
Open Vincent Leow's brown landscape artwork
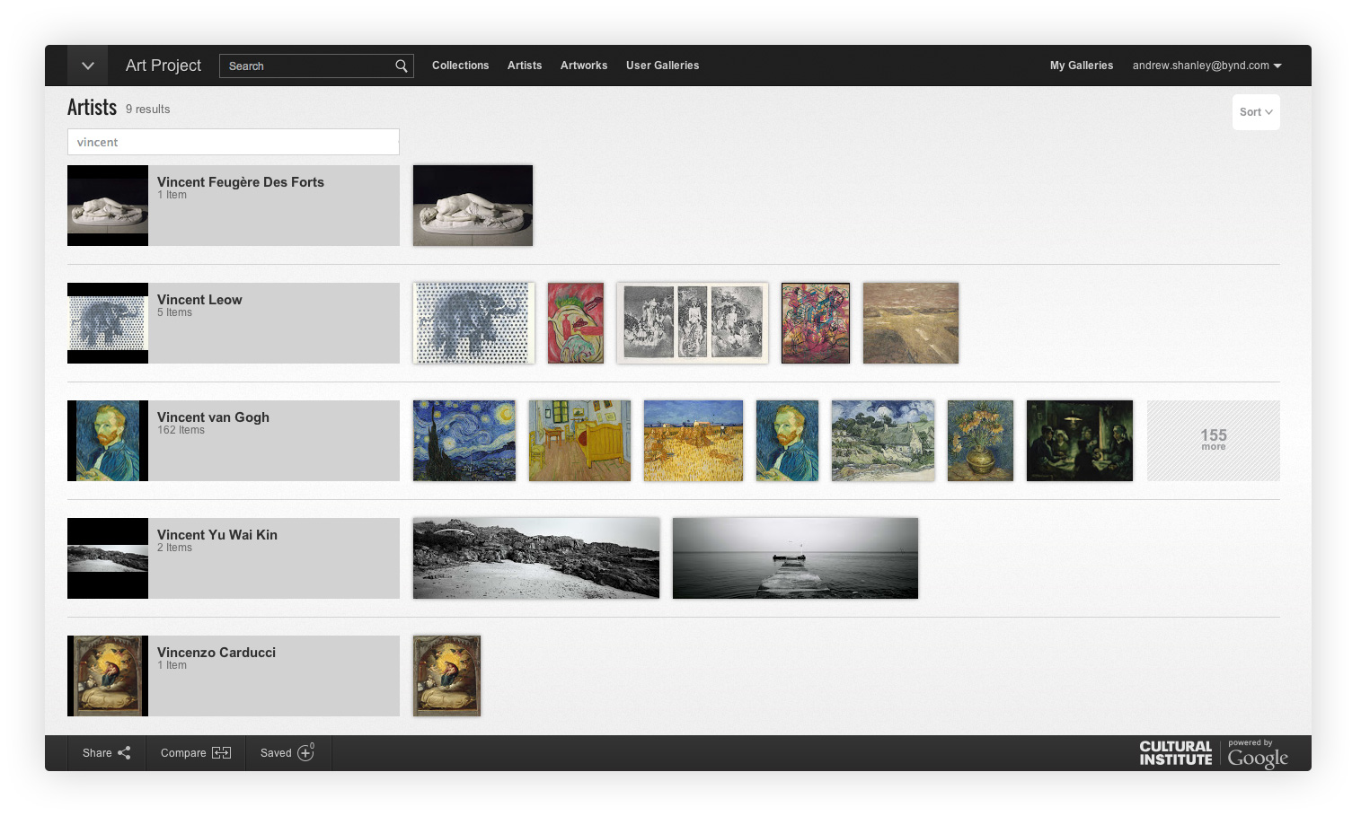911,323
